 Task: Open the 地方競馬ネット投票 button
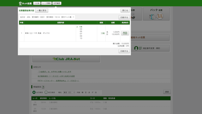coord(150,37)
